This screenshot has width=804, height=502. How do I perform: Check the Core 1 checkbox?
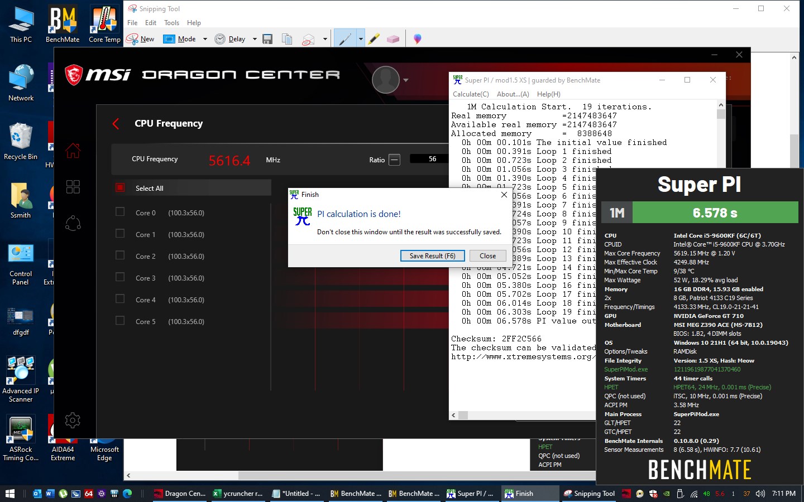click(x=120, y=234)
